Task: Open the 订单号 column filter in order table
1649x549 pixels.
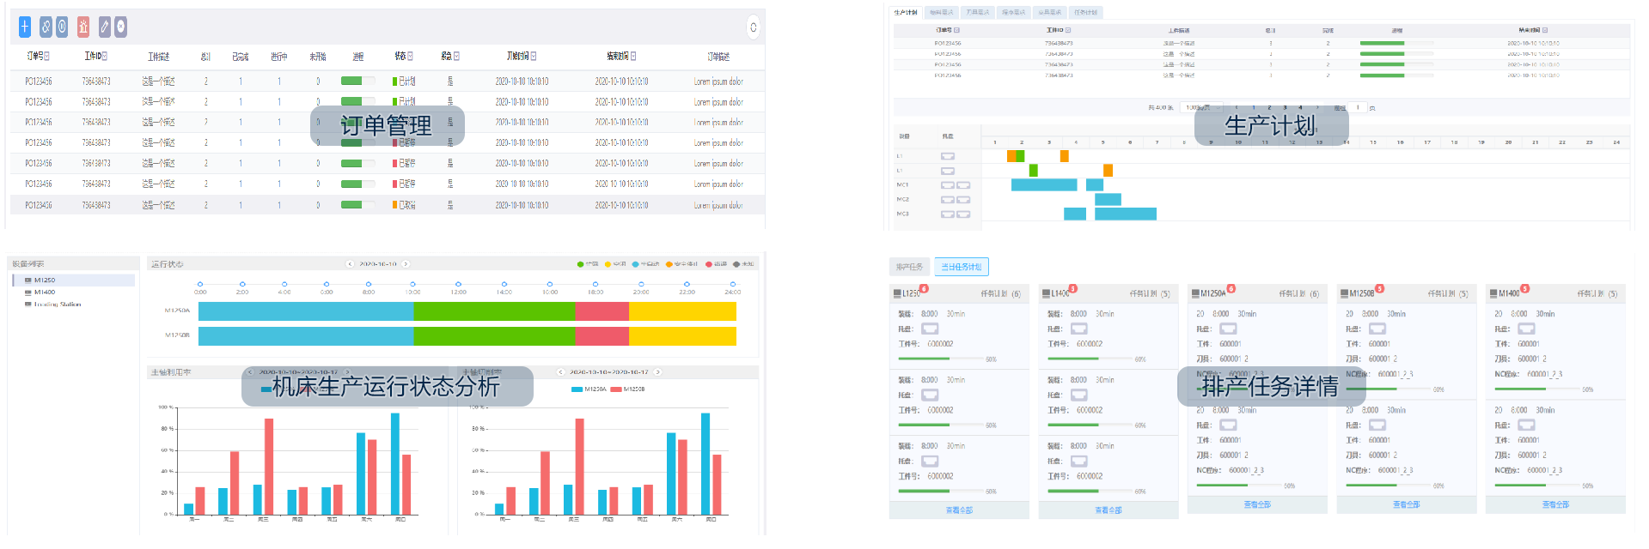Action: pos(46,57)
